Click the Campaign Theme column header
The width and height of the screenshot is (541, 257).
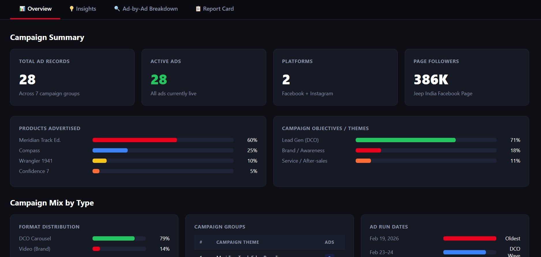click(237, 242)
